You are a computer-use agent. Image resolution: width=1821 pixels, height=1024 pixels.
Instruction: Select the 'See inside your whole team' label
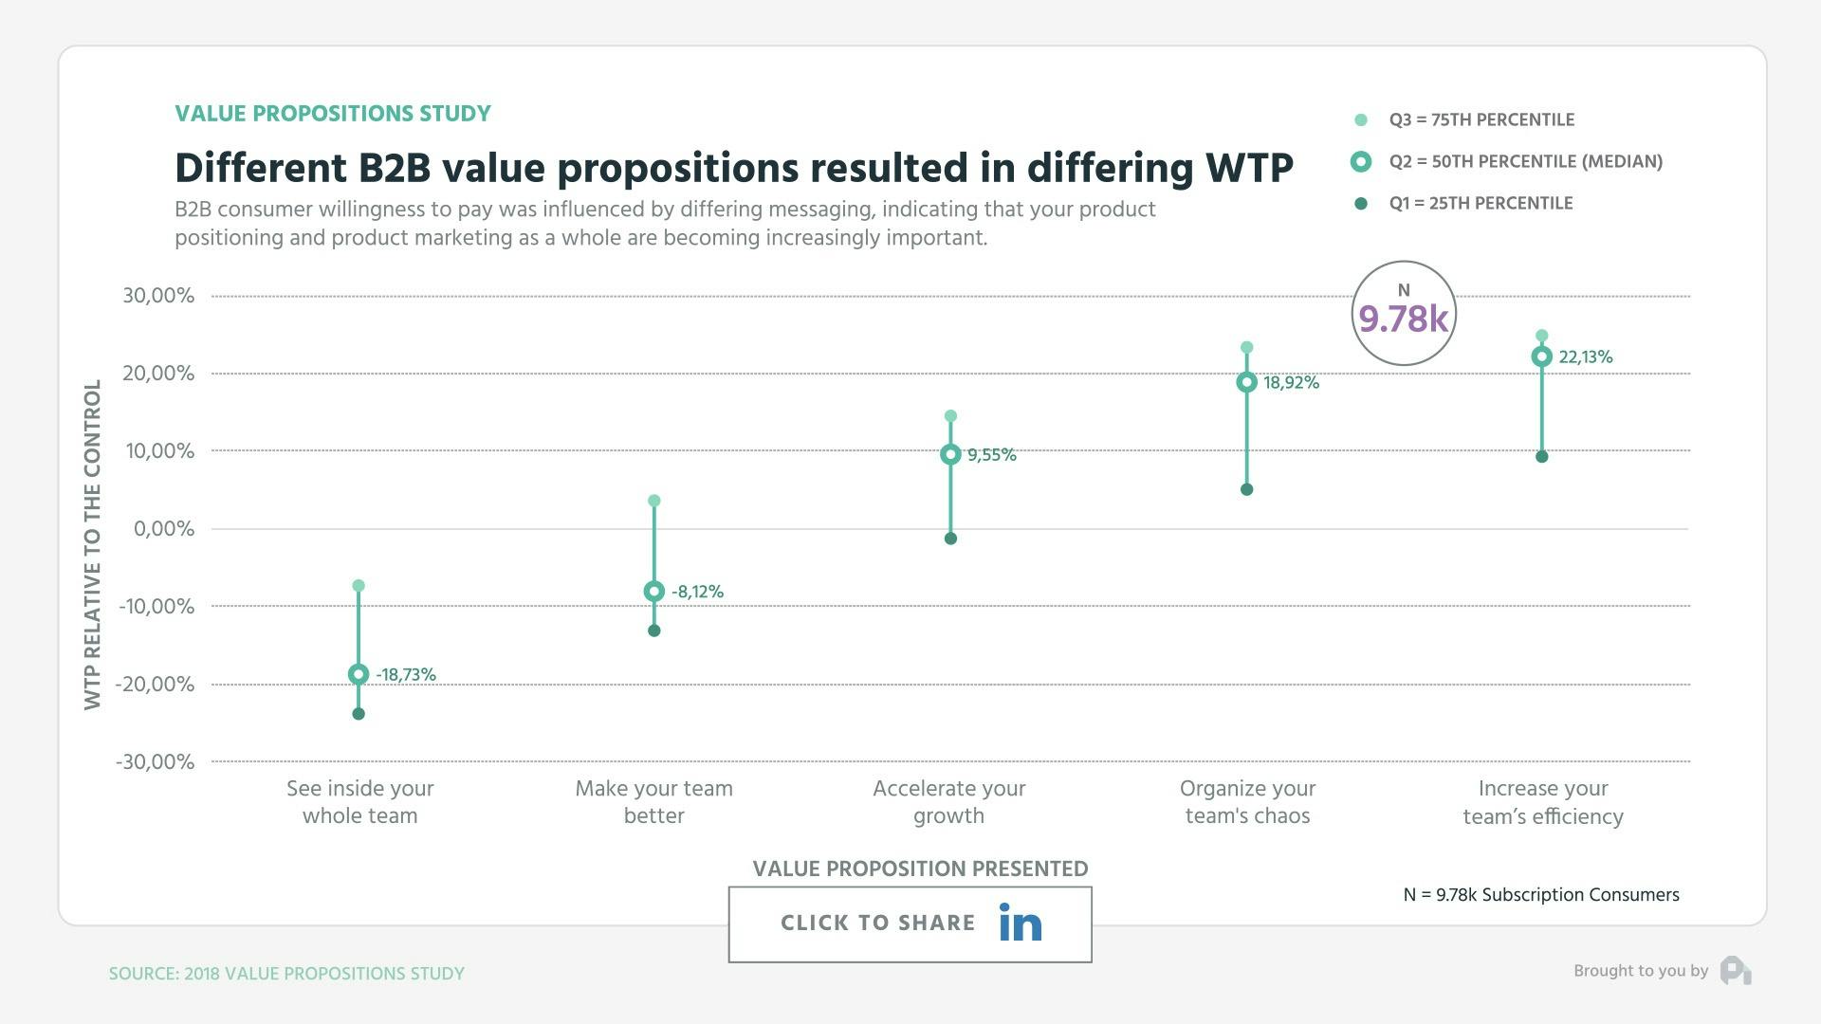tap(360, 802)
